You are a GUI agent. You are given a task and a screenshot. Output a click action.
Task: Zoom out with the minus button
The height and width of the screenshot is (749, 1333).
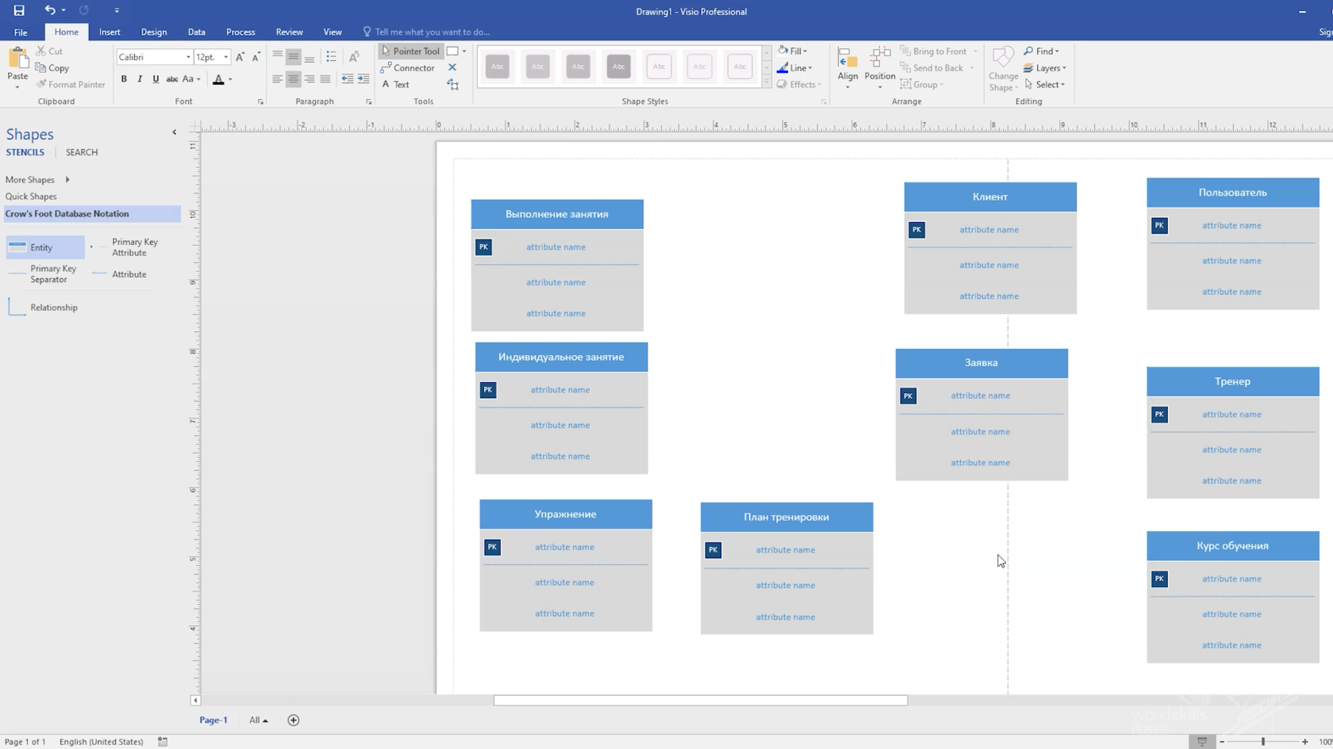1222,742
